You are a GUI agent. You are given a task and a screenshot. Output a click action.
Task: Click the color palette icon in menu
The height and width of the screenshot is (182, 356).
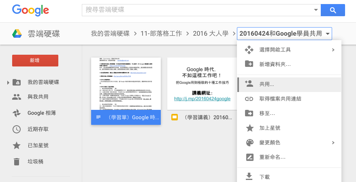[250, 143]
